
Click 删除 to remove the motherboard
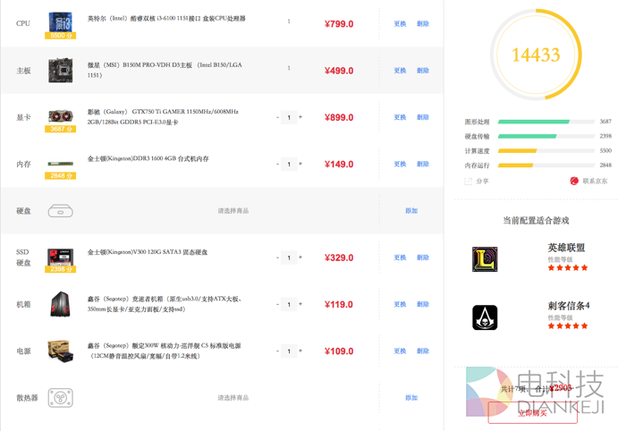click(x=423, y=71)
